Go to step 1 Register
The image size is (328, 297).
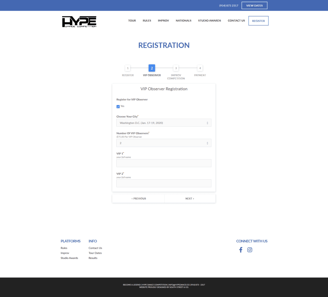coord(127,68)
